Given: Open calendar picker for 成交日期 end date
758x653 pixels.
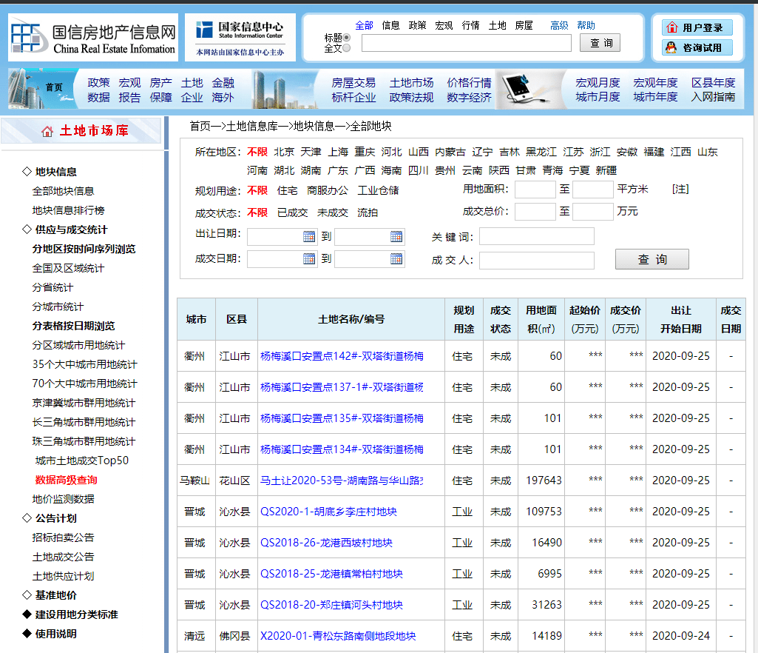Looking at the screenshot, I should pyautogui.click(x=396, y=259).
